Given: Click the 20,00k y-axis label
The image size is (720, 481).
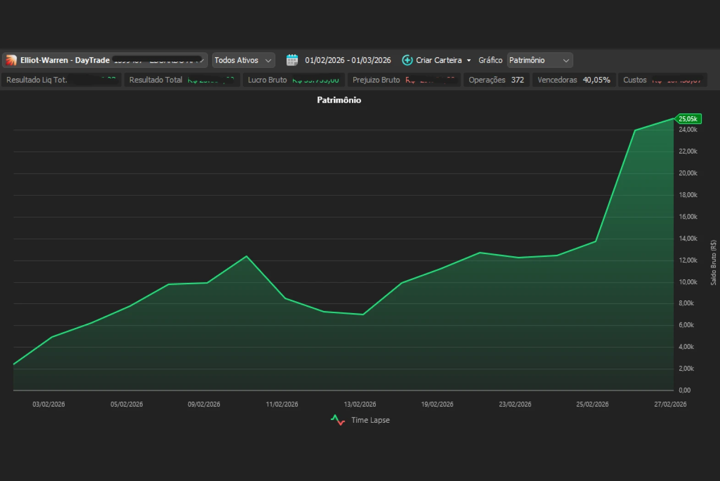Looking at the screenshot, I should 688,173.
